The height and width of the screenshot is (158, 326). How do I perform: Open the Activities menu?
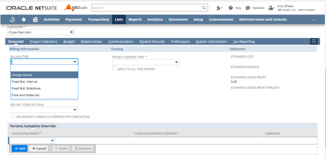[x=52, y=19]
